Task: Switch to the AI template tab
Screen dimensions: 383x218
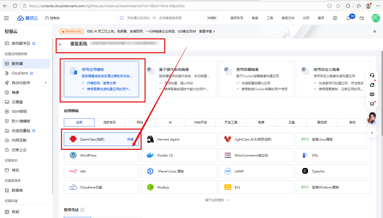Action: [170, 122]
